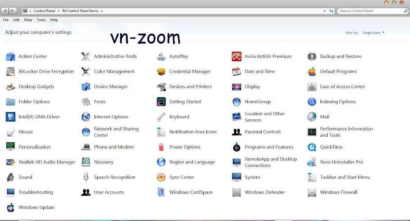Click the Avira AntiVir Premium icon

[236, 56]
